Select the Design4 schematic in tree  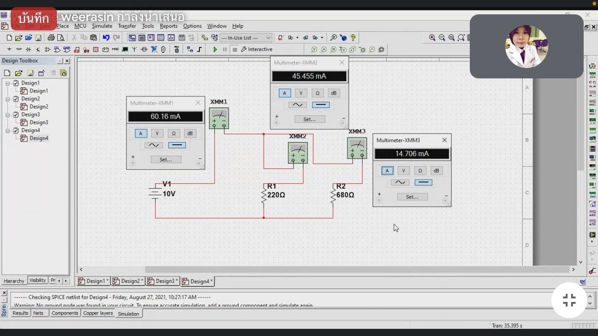(39, 138)
